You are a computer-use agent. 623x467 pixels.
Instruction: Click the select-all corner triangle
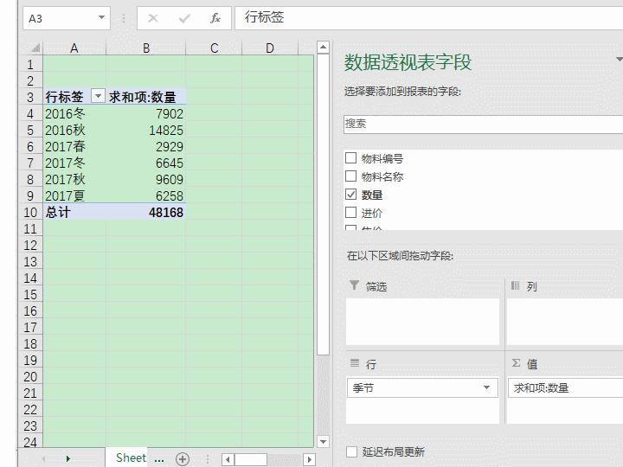point(35,48)
